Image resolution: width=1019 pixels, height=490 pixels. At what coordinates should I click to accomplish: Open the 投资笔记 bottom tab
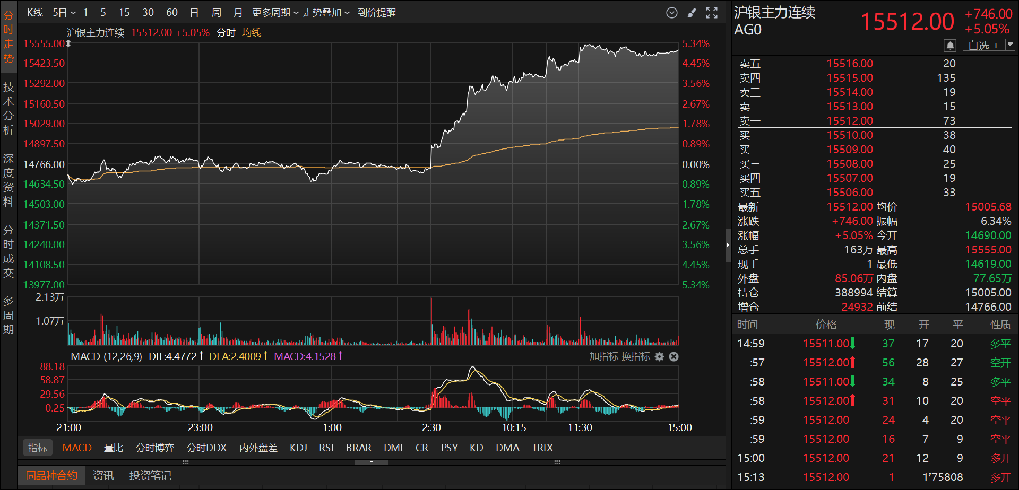pyautogui.click(x=150, y=476)
